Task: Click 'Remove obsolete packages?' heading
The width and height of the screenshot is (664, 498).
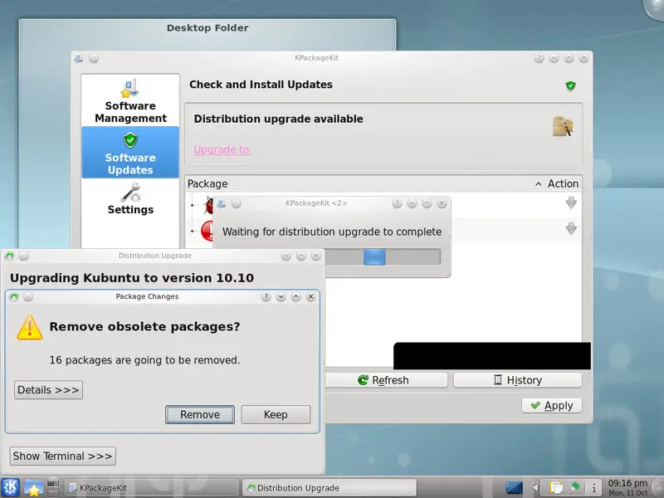Action: pyautogui.click(x=144, y=327)
